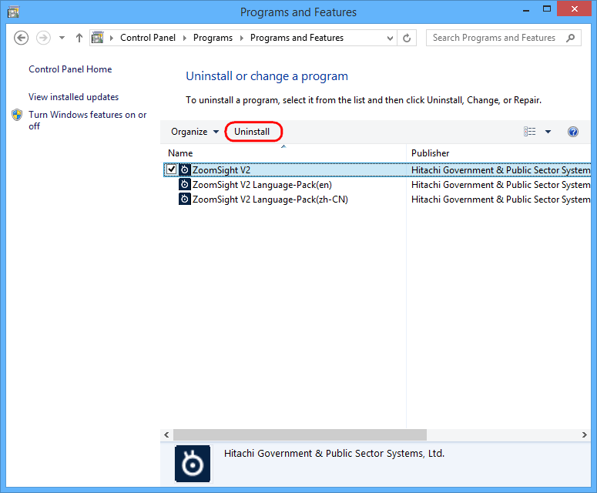The image size is (597, 493).
Task: Expand the chevron after Programs breadcrumb
Action: (241, 38)
